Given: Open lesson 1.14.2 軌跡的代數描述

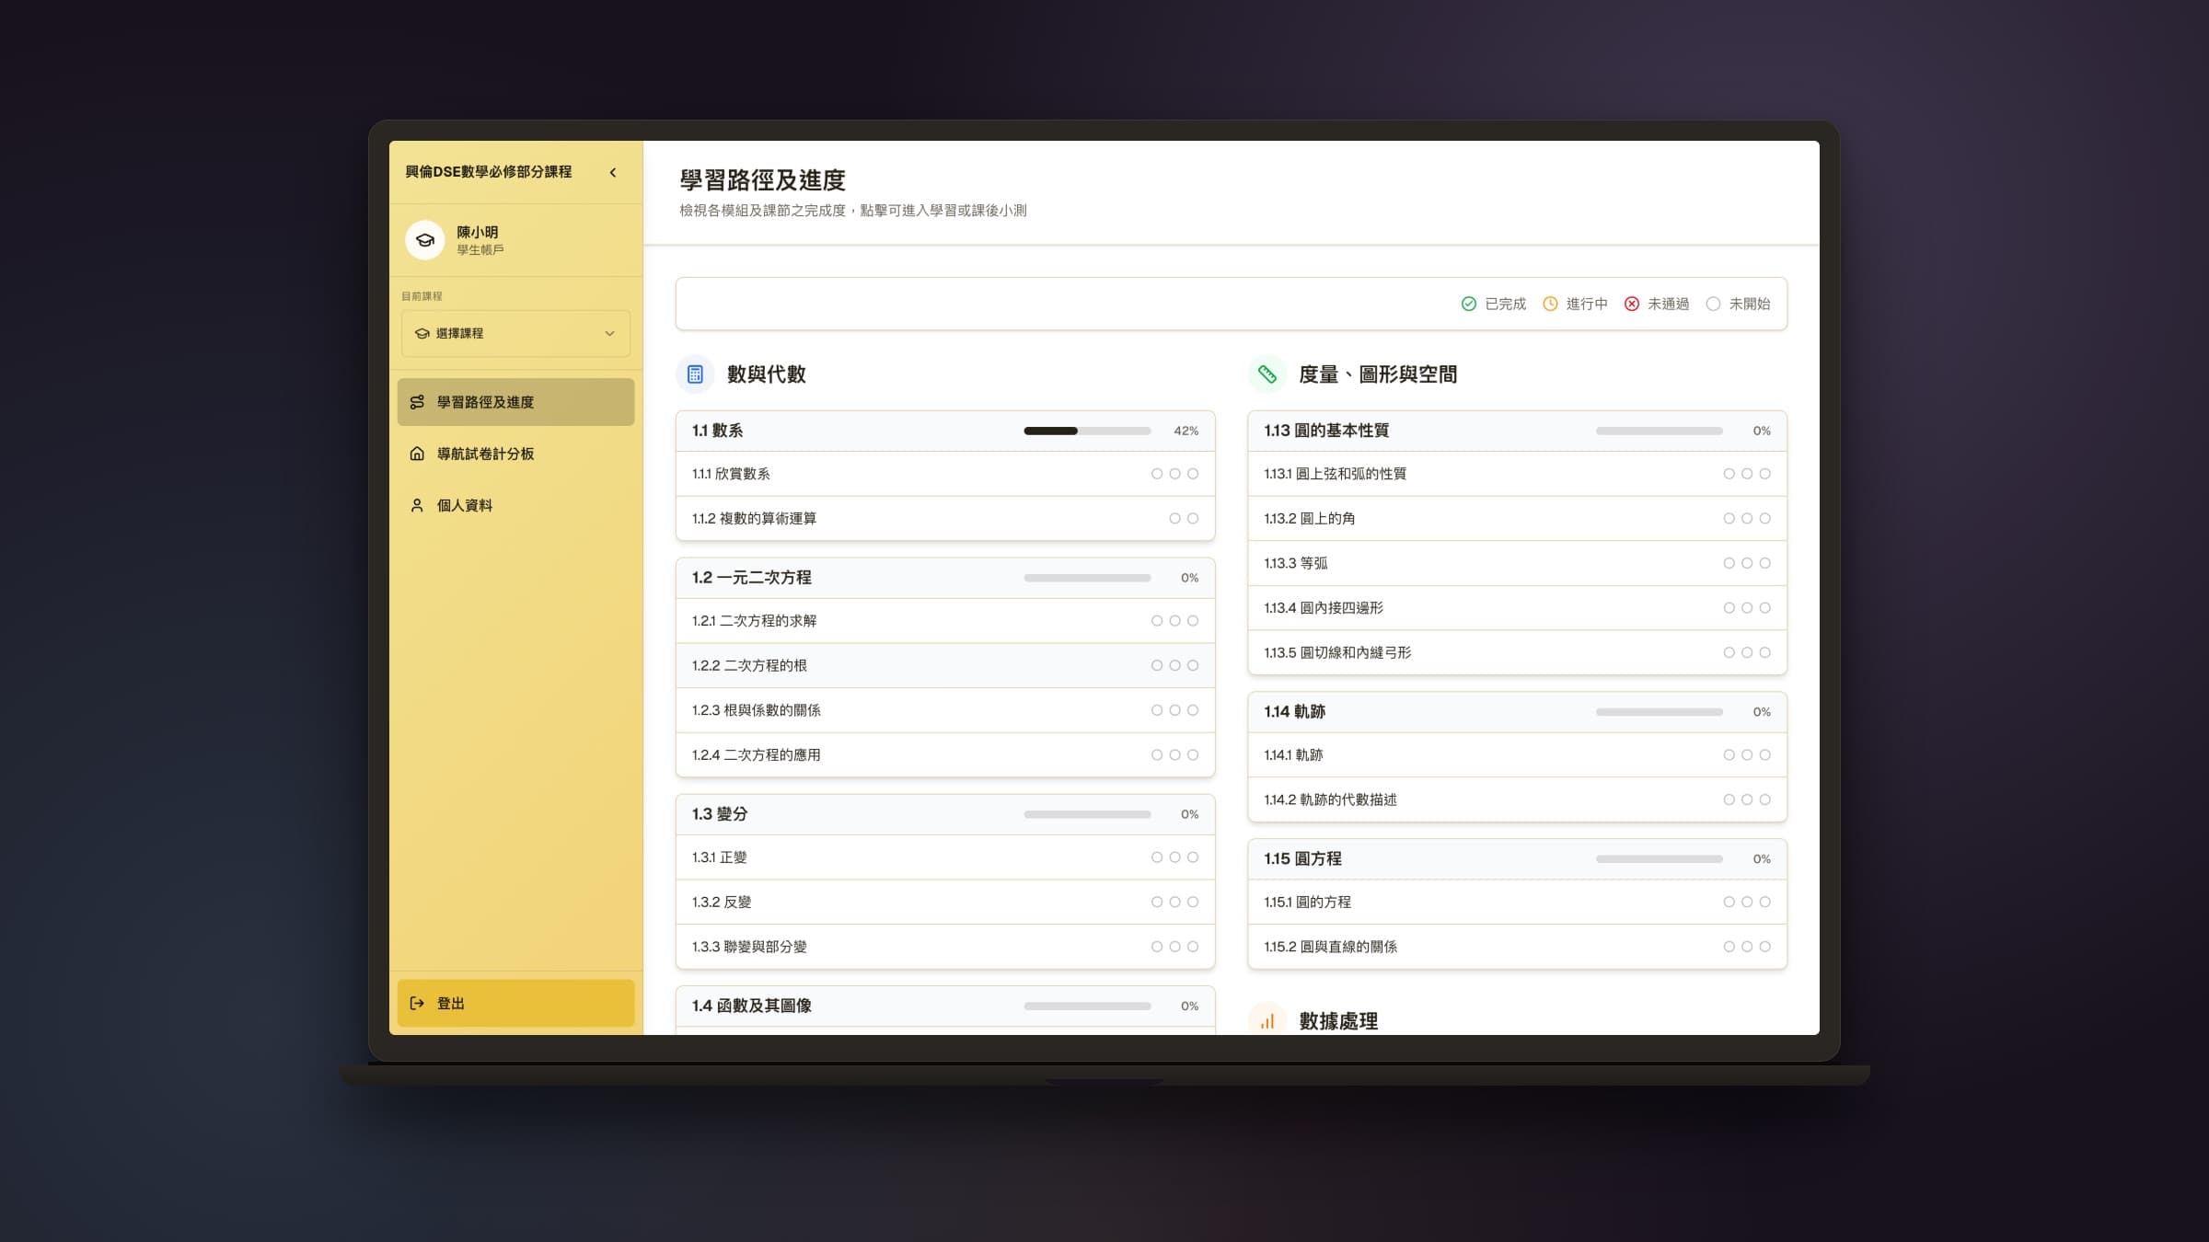Looking at the screenshot, I should (1517, 799).
